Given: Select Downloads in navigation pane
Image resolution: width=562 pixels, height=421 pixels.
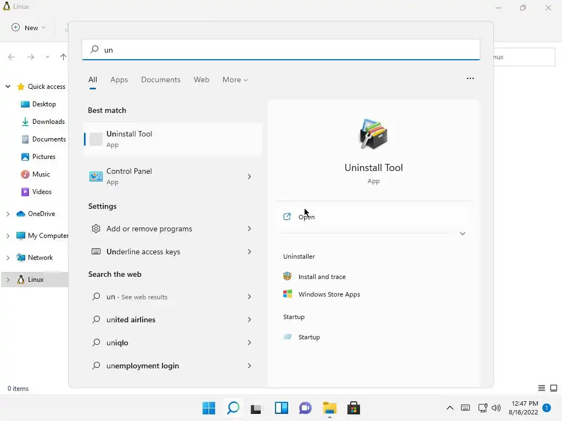Looking at the screenshot, I should pos(43,122).
